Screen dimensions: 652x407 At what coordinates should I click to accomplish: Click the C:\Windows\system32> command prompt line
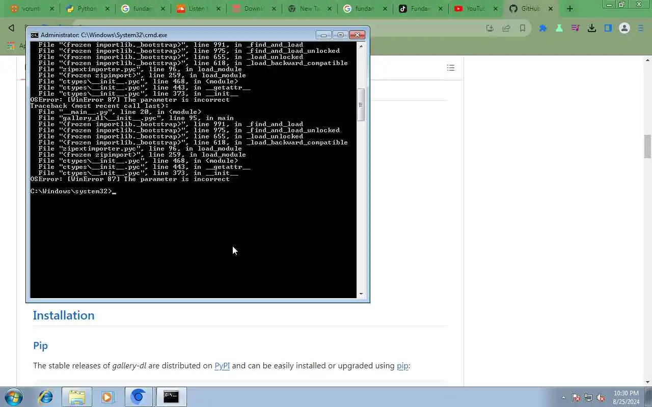click(73, 191)
